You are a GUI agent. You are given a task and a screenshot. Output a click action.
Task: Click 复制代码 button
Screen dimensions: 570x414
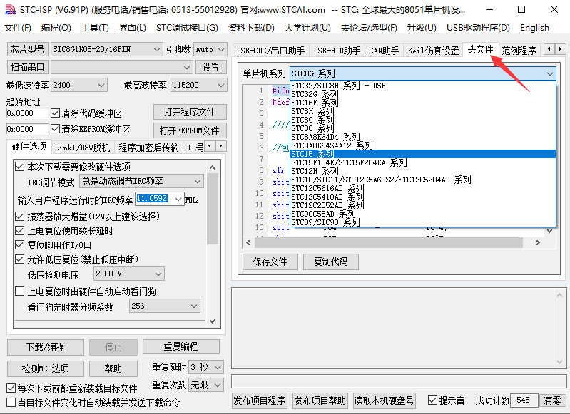coord(331,262)
